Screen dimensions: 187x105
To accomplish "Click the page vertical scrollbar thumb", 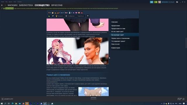I will pos(186,43).
